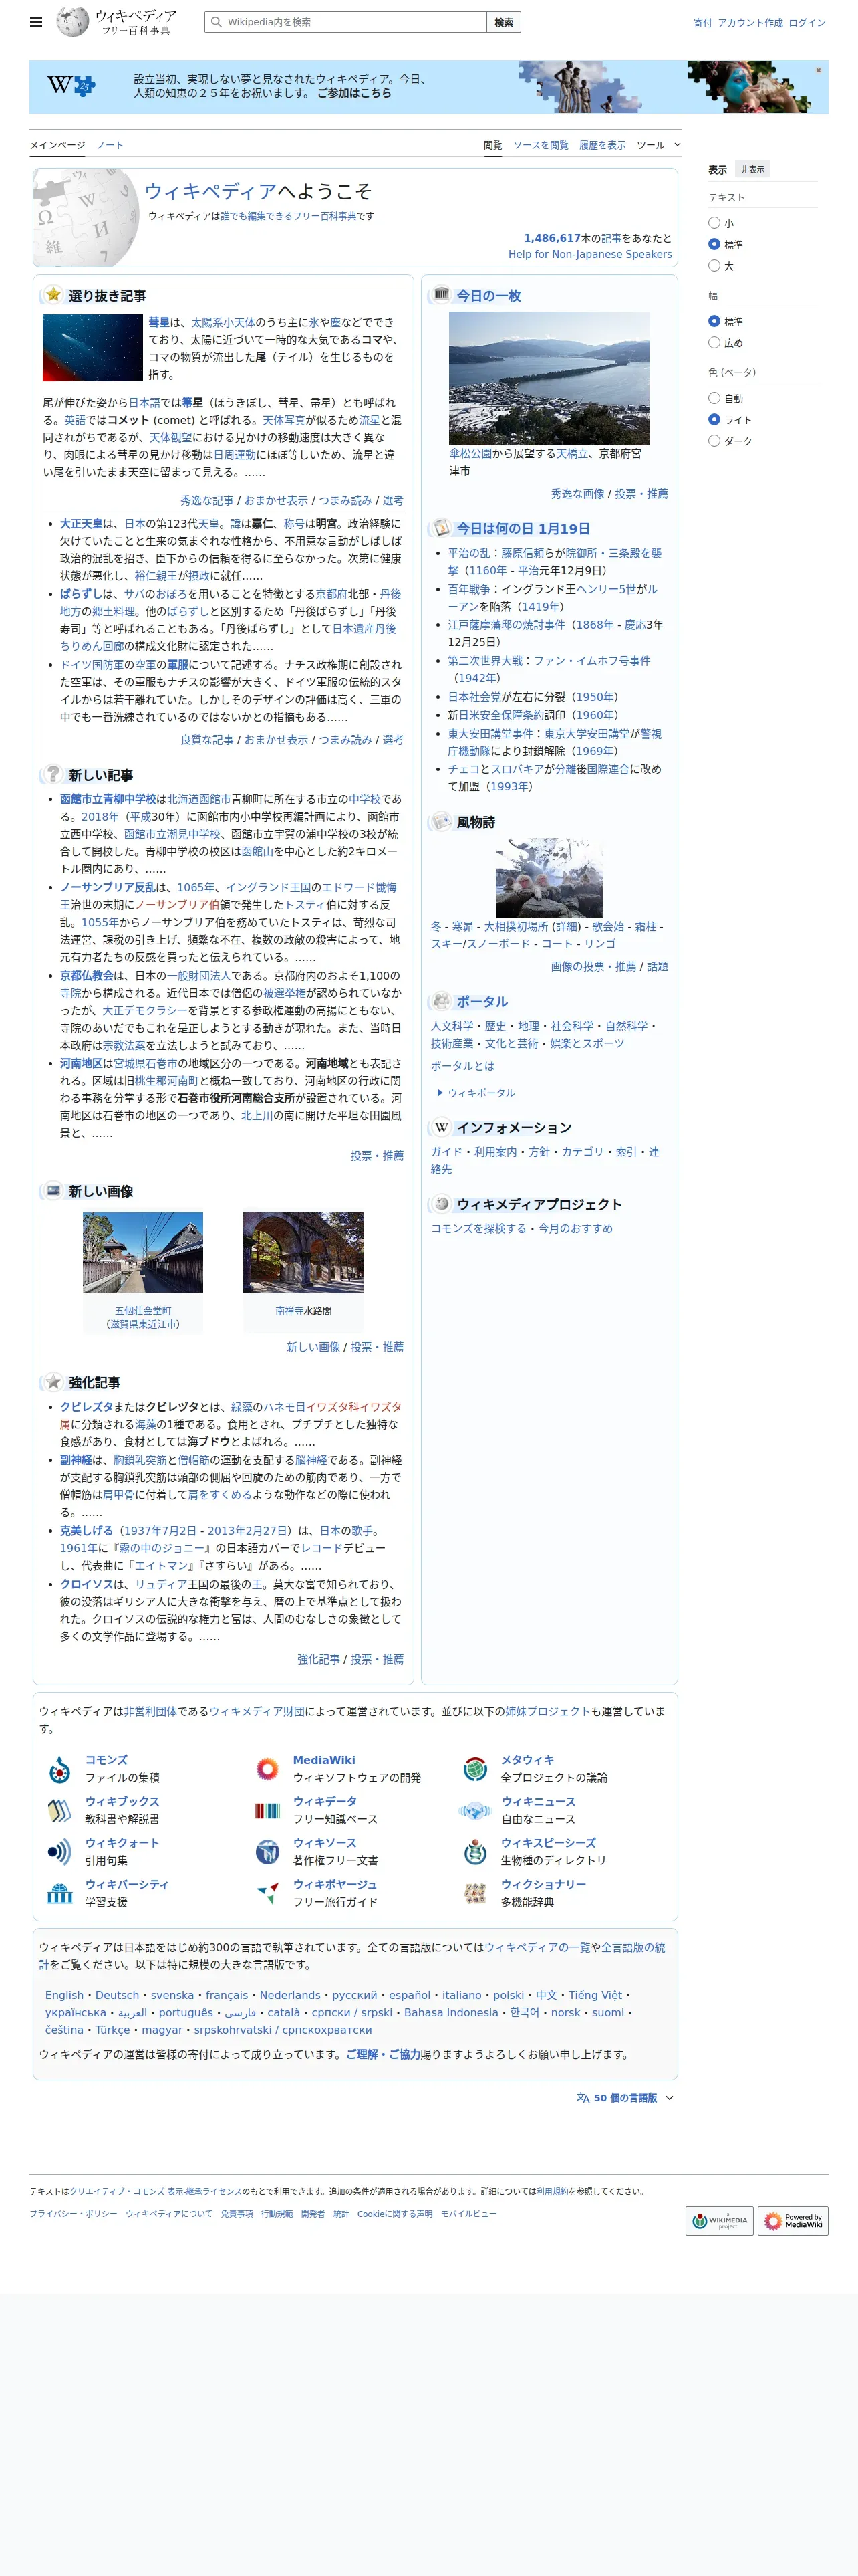Click the Wikiversity logo icon
This screenshot has width=858, height=2576.
[x=60, y=1893]
